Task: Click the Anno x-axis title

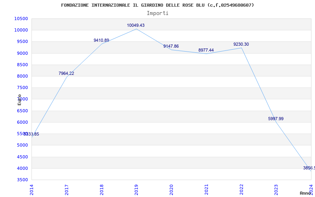Action: click(306, 193)
